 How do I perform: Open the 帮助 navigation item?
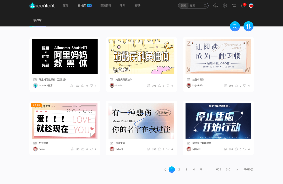(x=138, y=6)
